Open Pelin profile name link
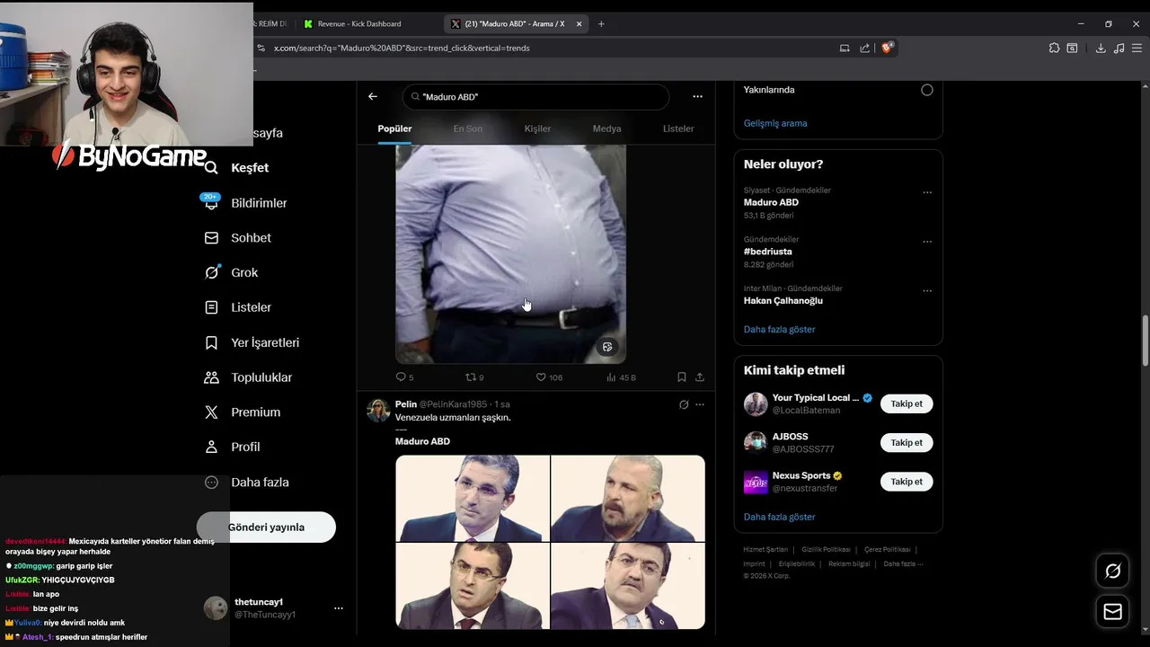This screenshot has width=1150, height=647. coord(406,404)
